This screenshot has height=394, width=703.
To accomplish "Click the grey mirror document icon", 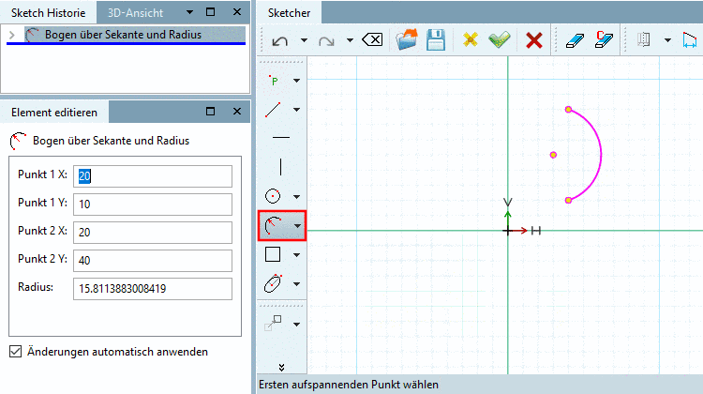I will pos(644,40).
